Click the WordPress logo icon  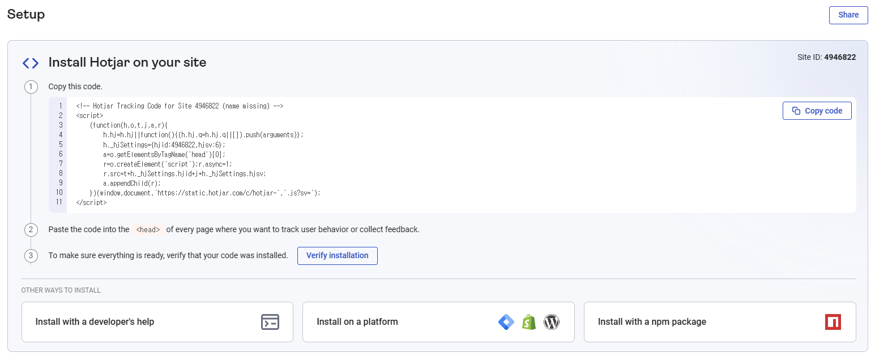coord(552,322)
